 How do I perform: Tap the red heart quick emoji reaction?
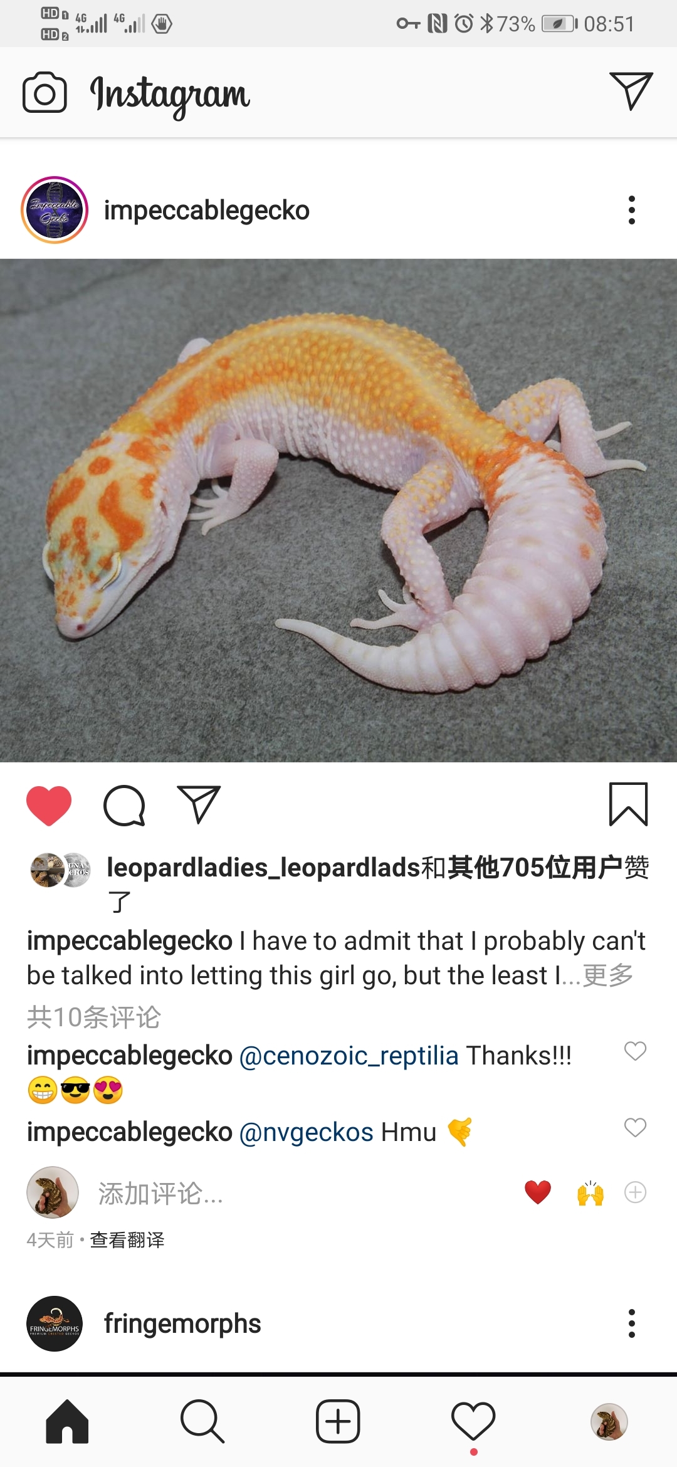[x=538, y=1192]
